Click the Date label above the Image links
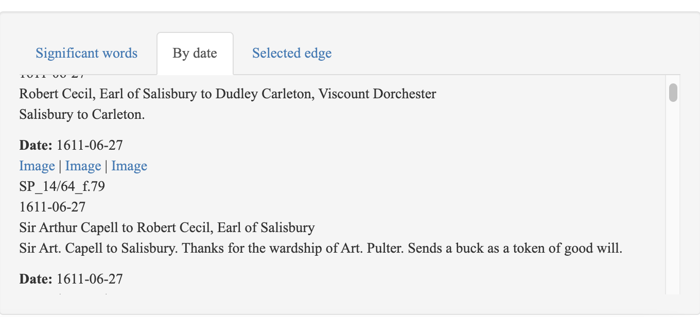Screen dimensions: 700x317 point(36,146)
